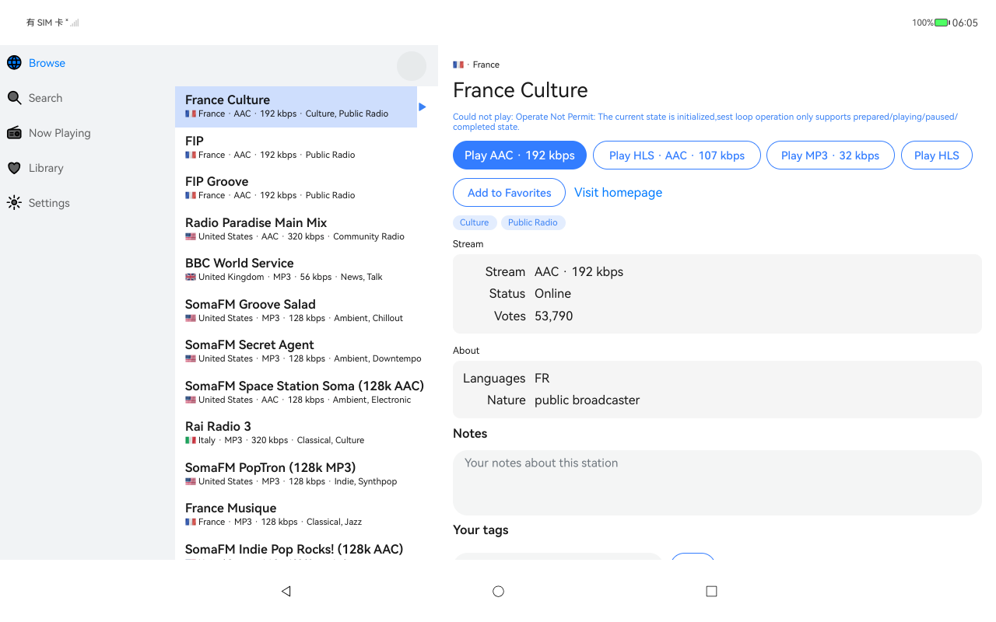Tap the round grey button above station list
This screenshot has height=622, width=996.
pos(412,66)
